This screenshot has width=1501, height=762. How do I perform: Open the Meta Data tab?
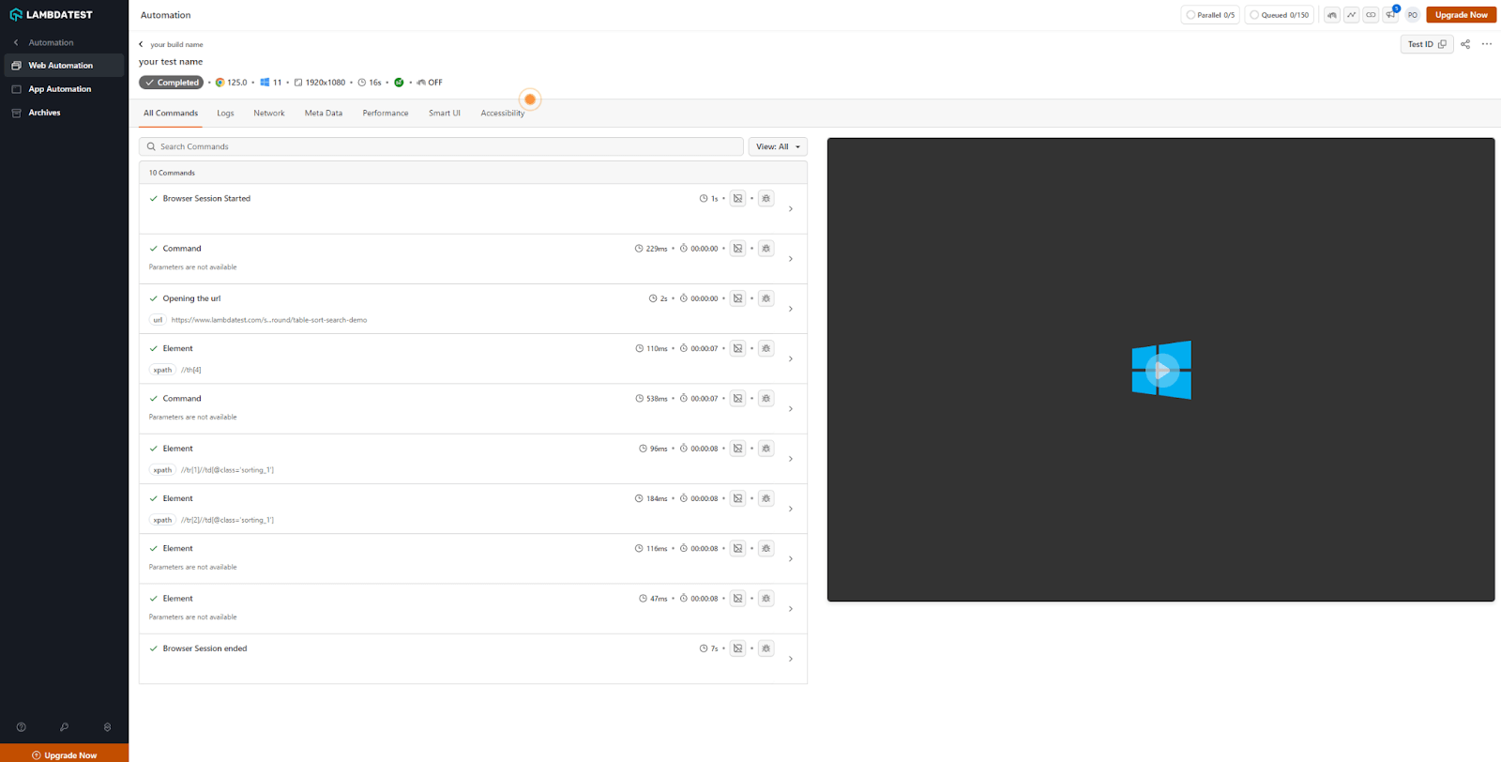(324, 113)
